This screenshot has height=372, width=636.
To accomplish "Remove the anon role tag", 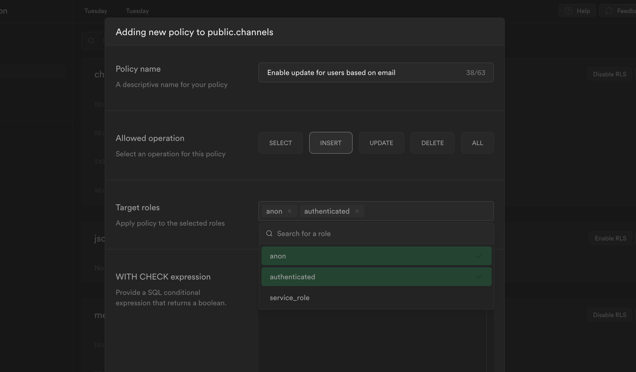I will pyautogui.click(x=290, y=211).
